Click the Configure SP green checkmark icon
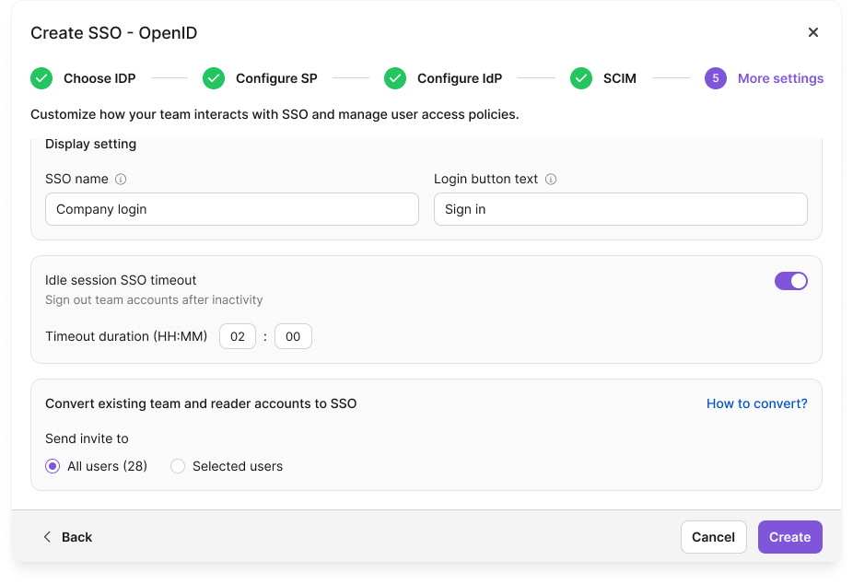The width and height of the screenshot is (853, 584). pos(214,78)
